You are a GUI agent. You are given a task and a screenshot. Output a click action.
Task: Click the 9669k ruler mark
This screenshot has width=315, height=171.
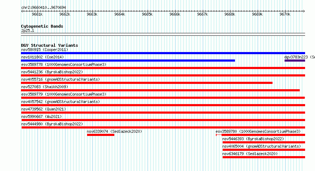pyautogui.click(x=257, y=14)
